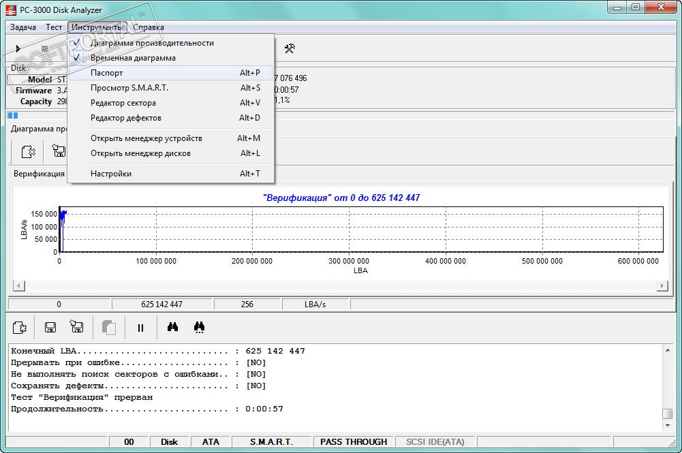Click the chart's horizontal scrollbar right arrow
Image resolution: width=682 pixels, height=453 pixels.
[662, 286]
